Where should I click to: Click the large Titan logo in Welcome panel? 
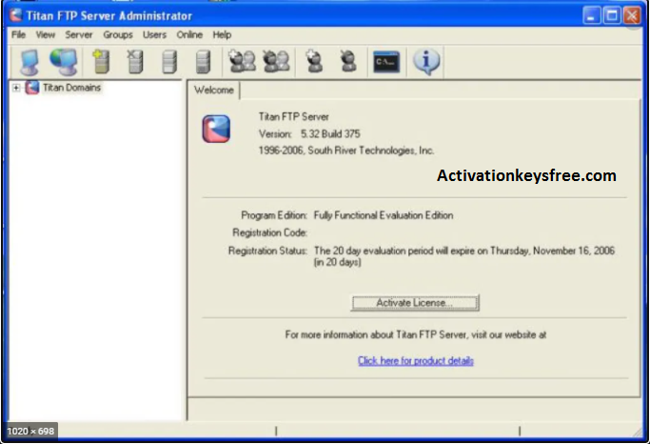click(216, 129)
